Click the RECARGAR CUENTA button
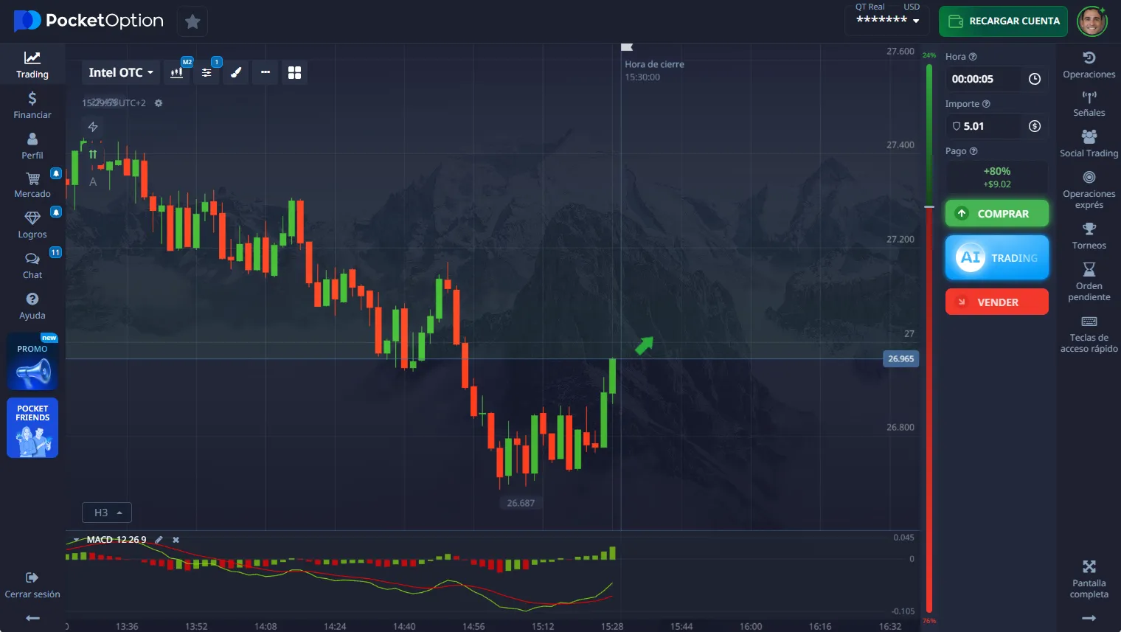1121x632 pixels. (x=1004, y=21)
